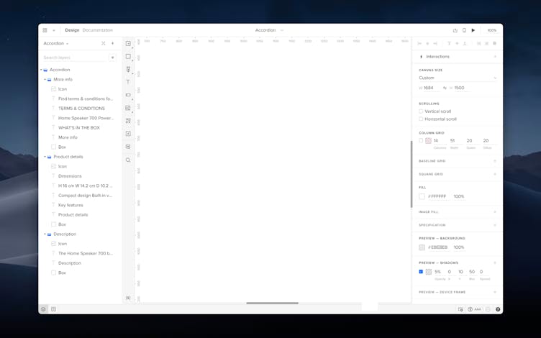Select the Text tool in toolbar
The height and width of the screenshot is (338, 541).
pyautogui.click(x=128, y=82)
